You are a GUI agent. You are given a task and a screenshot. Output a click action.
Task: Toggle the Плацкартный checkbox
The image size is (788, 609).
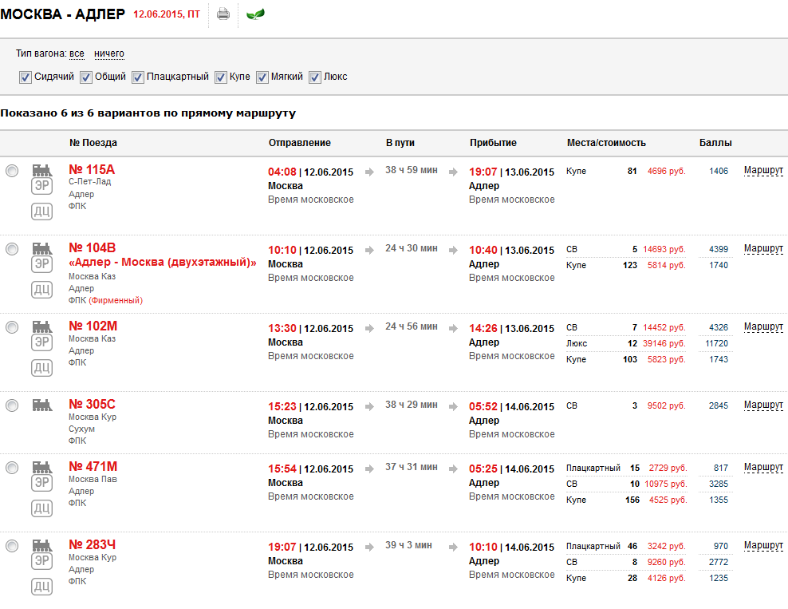pos(138,77)
